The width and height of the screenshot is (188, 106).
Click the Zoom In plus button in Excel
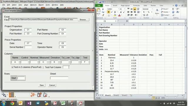coord(183,98)
